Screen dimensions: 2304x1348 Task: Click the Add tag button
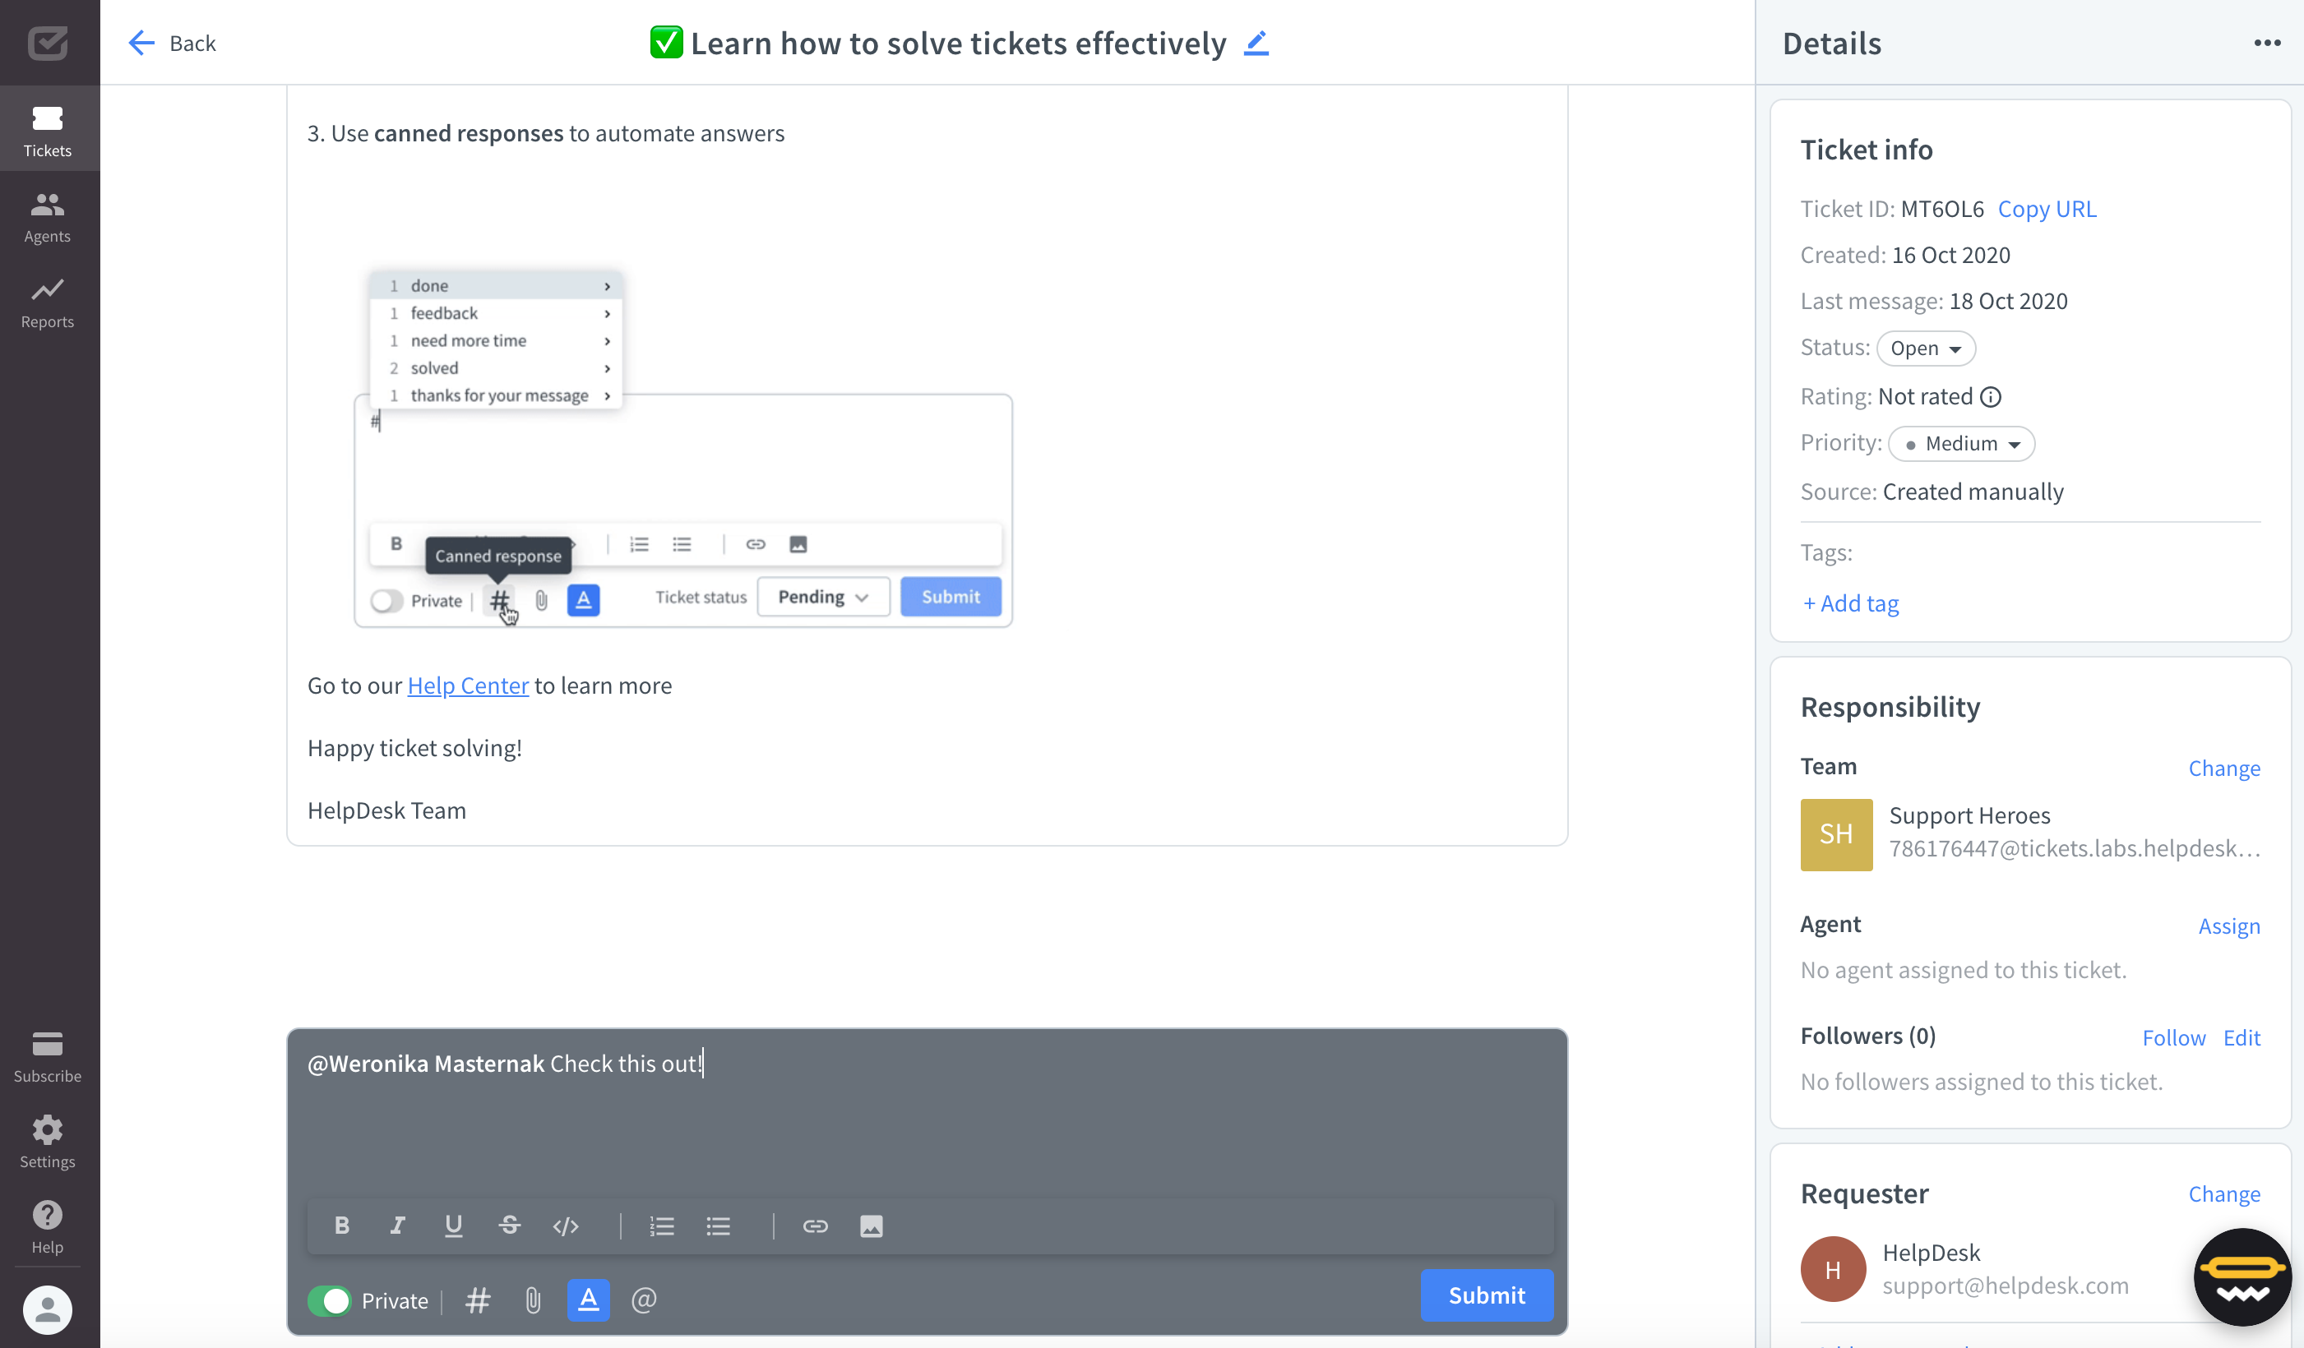pos(1850,602)
